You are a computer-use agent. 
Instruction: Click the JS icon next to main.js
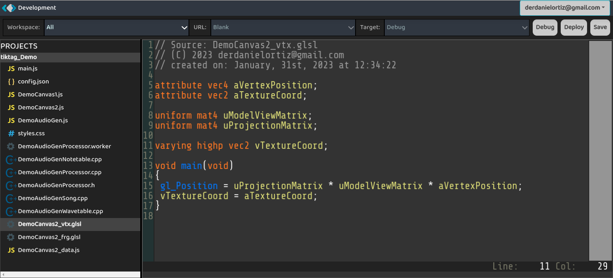click(11, 68)
